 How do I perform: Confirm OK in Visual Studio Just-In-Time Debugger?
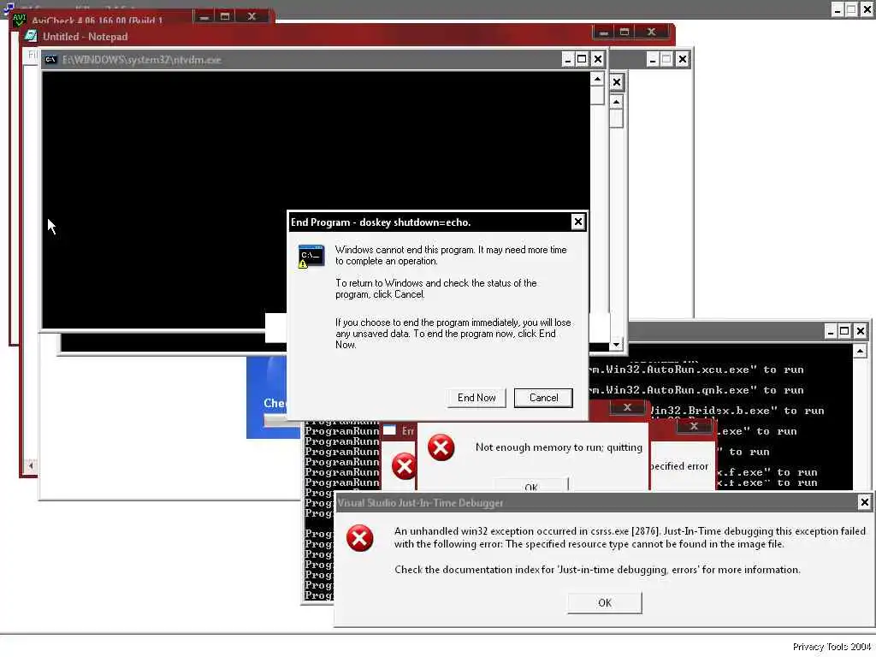tap(605, 603)
